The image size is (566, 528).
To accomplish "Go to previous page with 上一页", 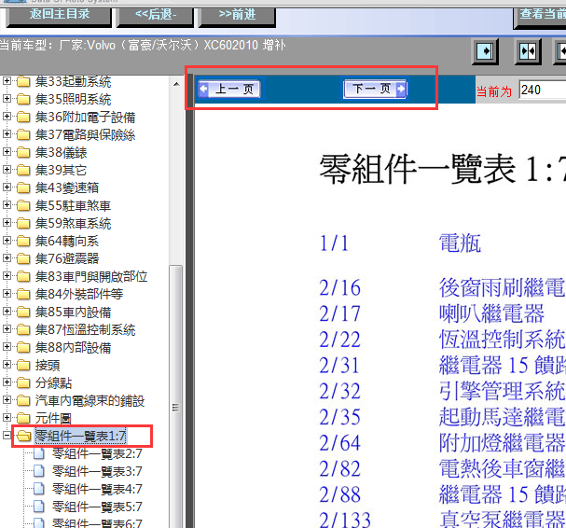I will pyautogui.click(x=229, y=90).
